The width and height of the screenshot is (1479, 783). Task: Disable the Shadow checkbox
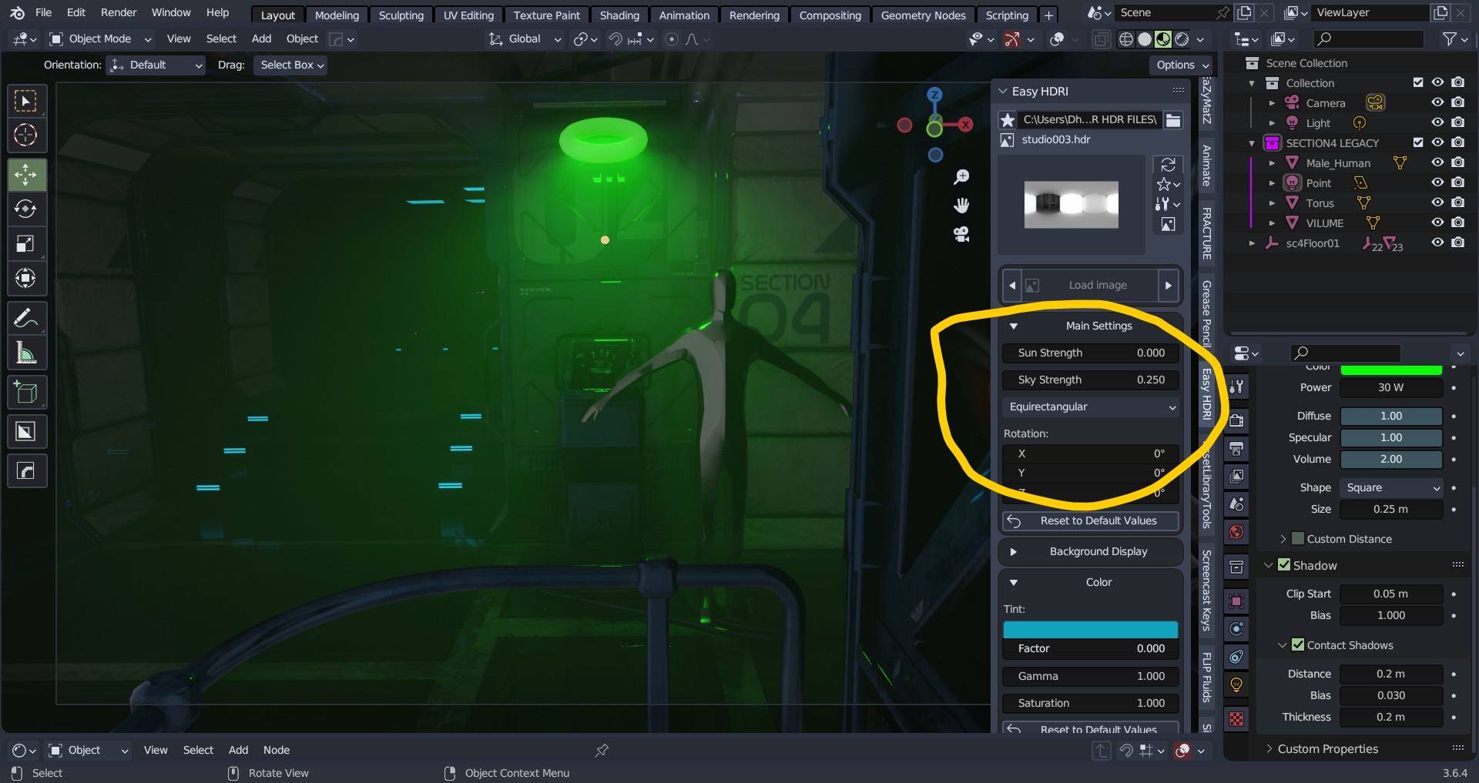(1284, 565)
